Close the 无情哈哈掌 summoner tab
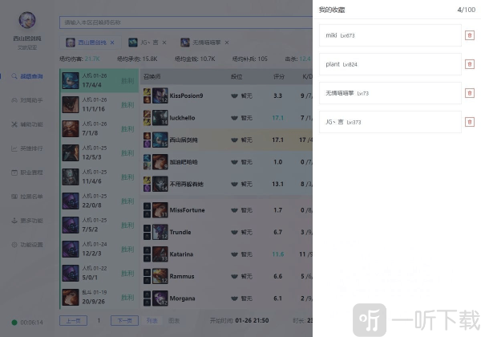Image resolution: width=481 pixels, height=337 pixels. 227,43
